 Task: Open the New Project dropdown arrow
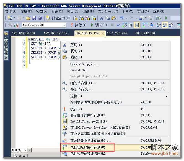(x=14, y=18)
